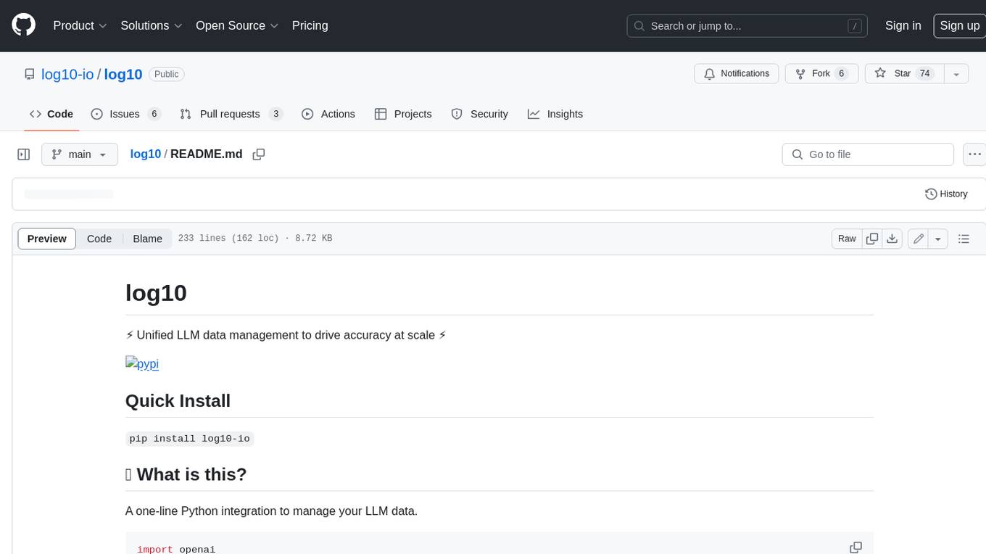Open the log10 repository link

[123, 74]
